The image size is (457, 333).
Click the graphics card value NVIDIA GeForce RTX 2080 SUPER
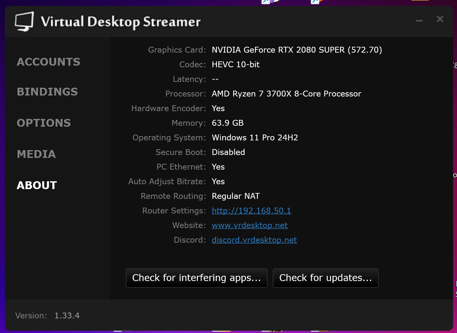pyautogui.click(x=297, y=50)
